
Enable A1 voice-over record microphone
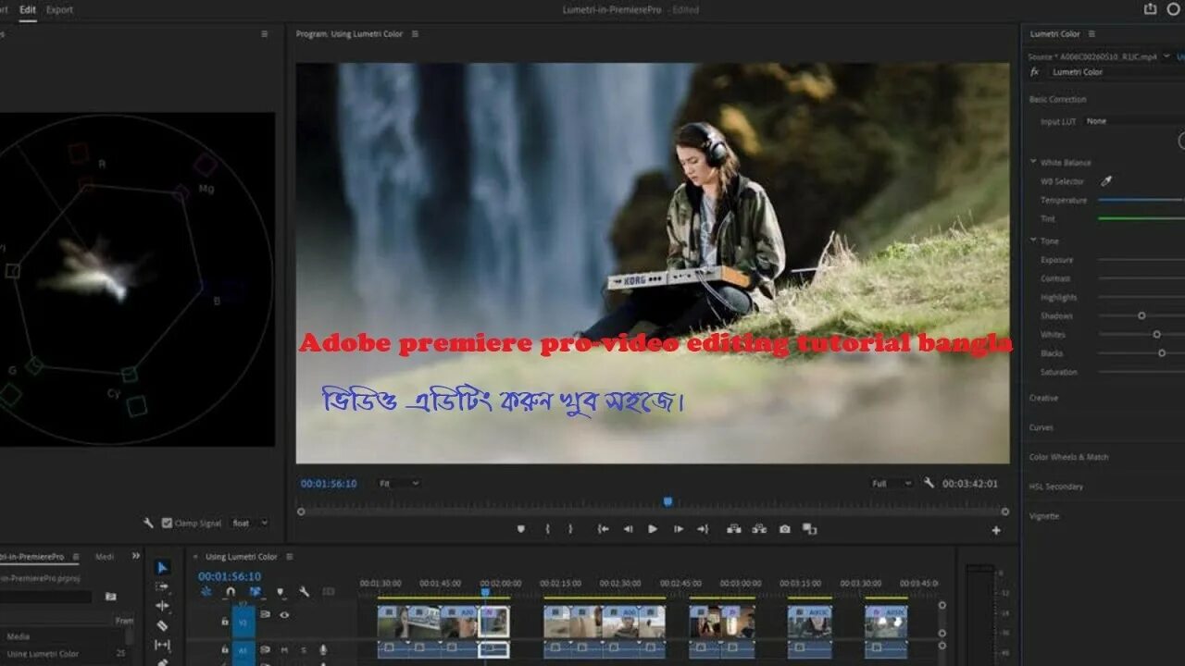click(323, 650)
